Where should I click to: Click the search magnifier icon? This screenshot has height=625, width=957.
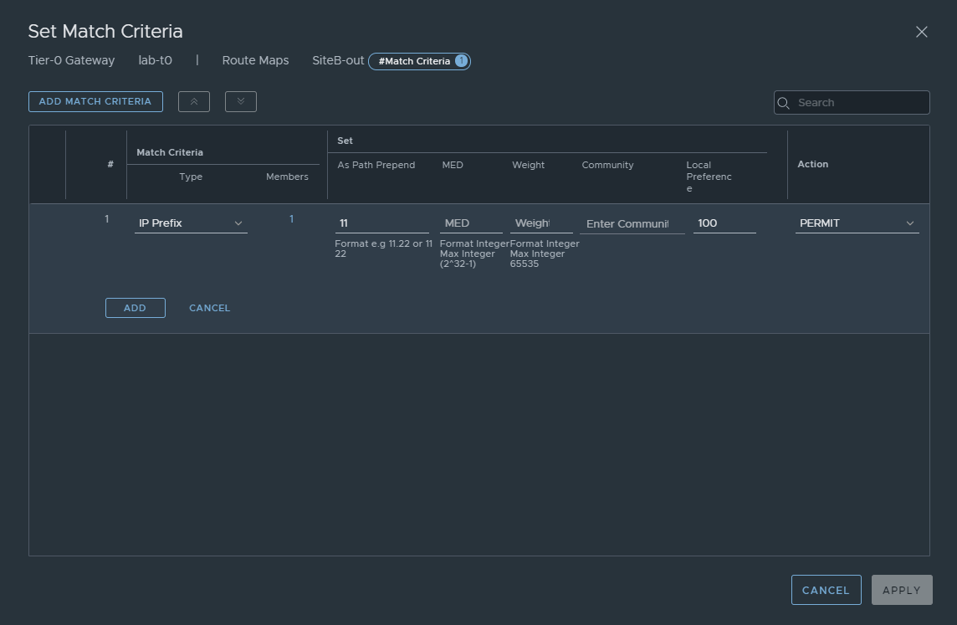pos(784,103)
